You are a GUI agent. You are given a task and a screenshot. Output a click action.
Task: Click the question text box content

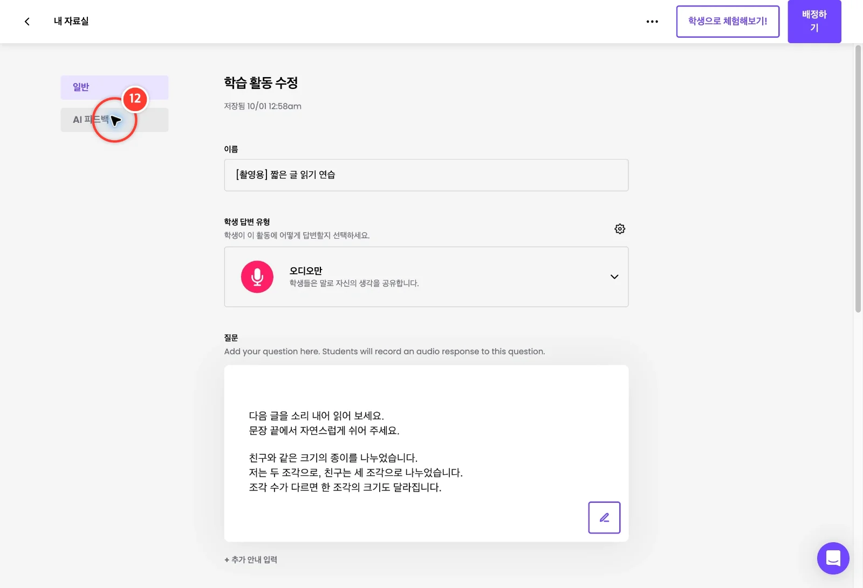tap(426, 454)
